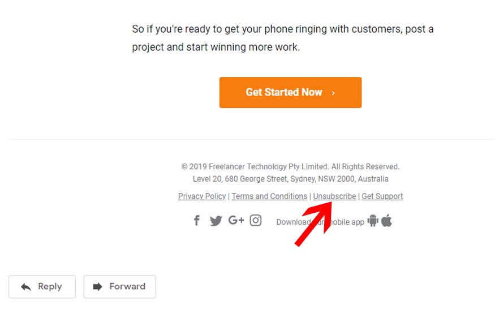Click the curved reply arrow icon
Image resolution: width=495 pixels, height=329 pixels.
click(x=26, y=287)
